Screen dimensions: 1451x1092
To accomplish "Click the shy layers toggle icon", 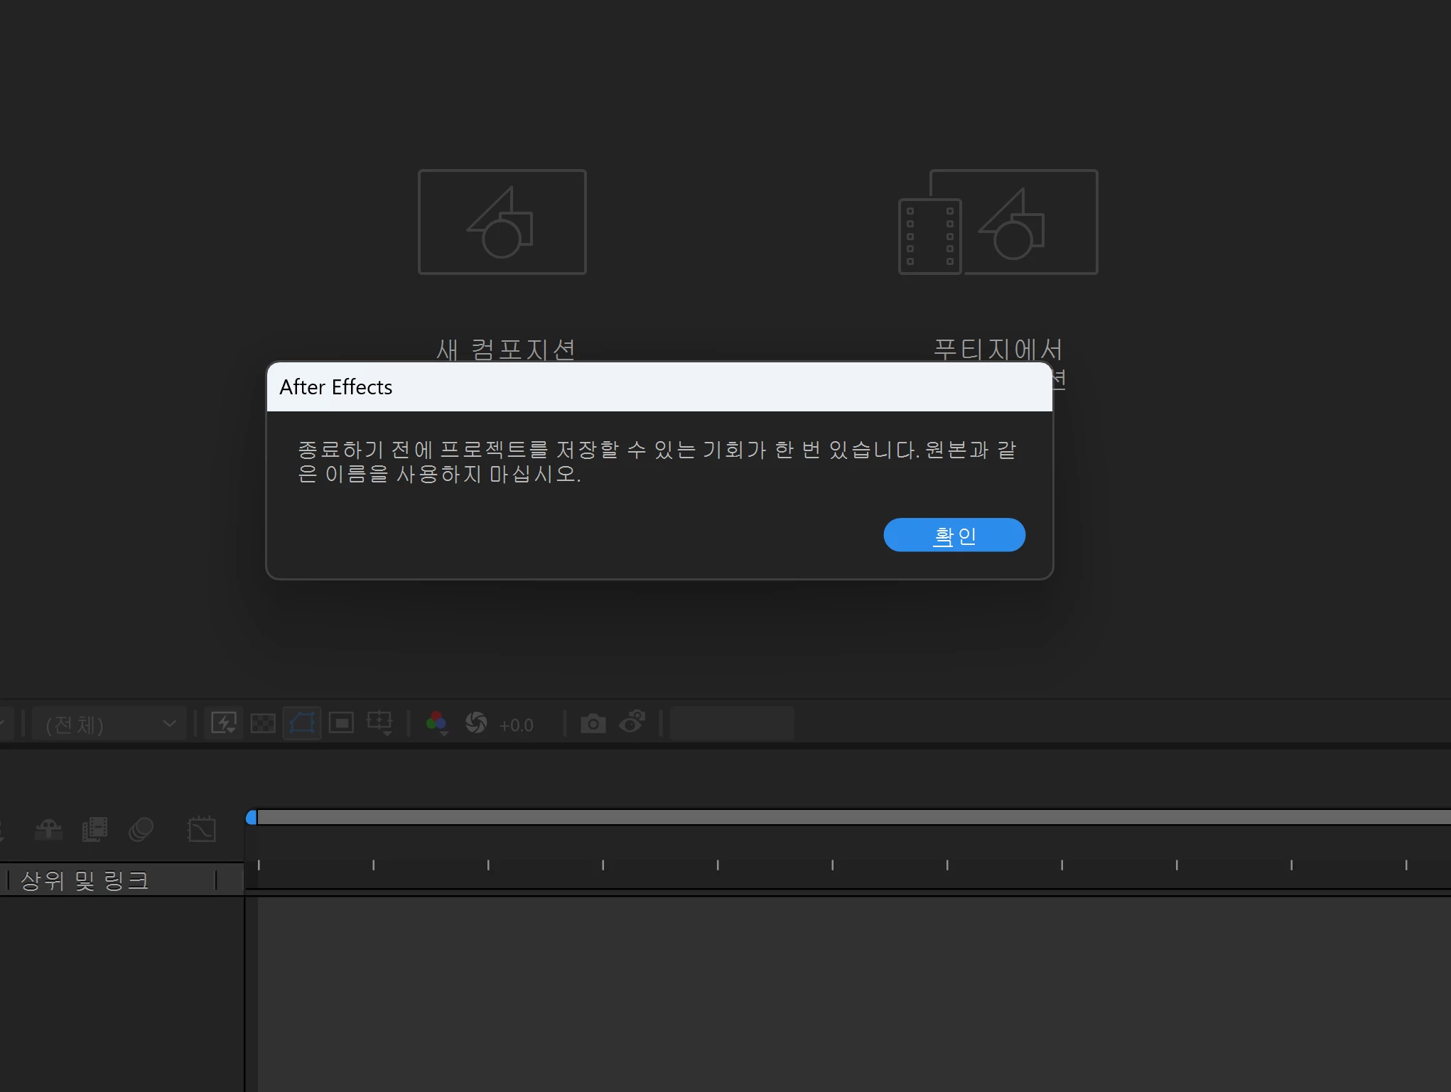I will [48, 829].
